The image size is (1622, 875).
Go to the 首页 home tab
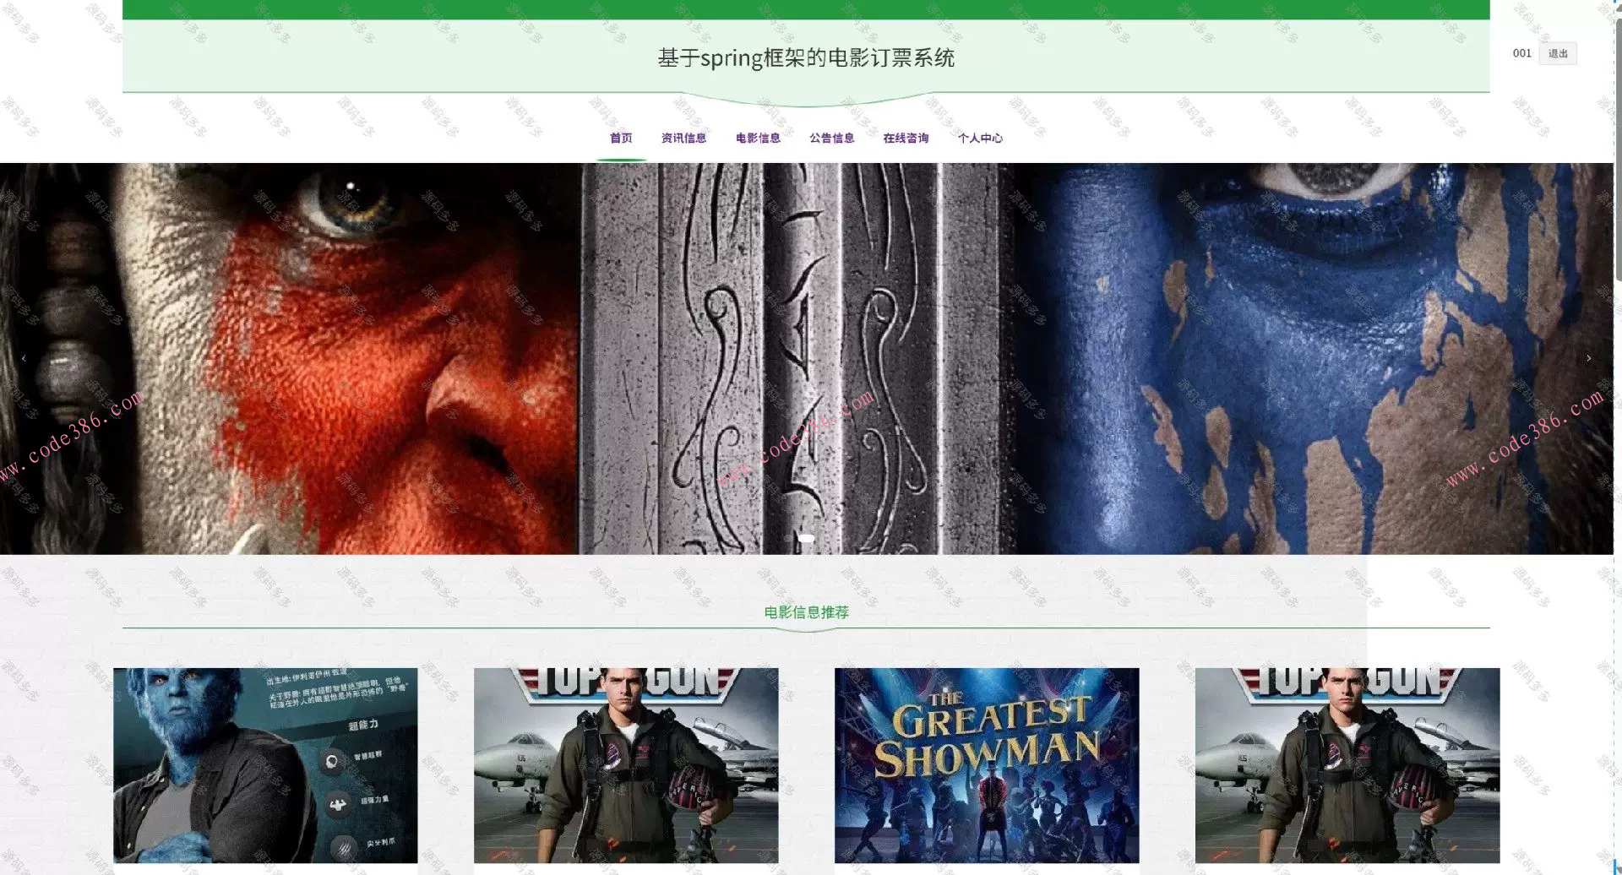pyautogui.click(x=621, y=138)
